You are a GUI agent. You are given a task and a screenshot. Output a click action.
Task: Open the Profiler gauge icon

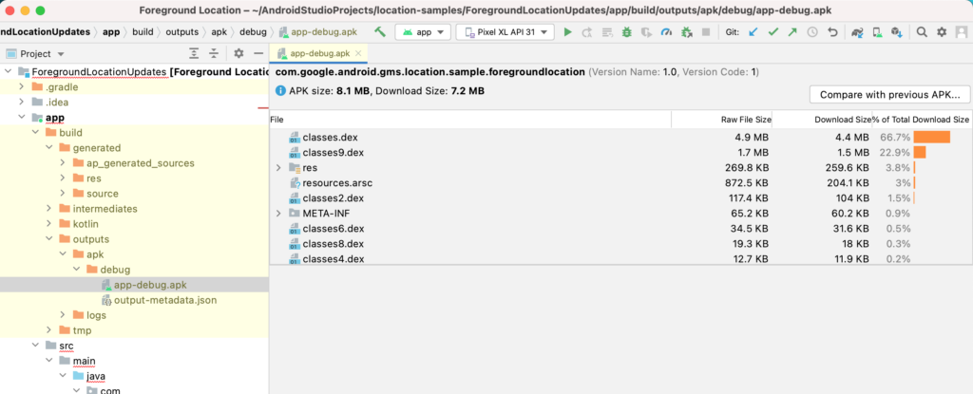pyautogui.click(x=666, y=32)
